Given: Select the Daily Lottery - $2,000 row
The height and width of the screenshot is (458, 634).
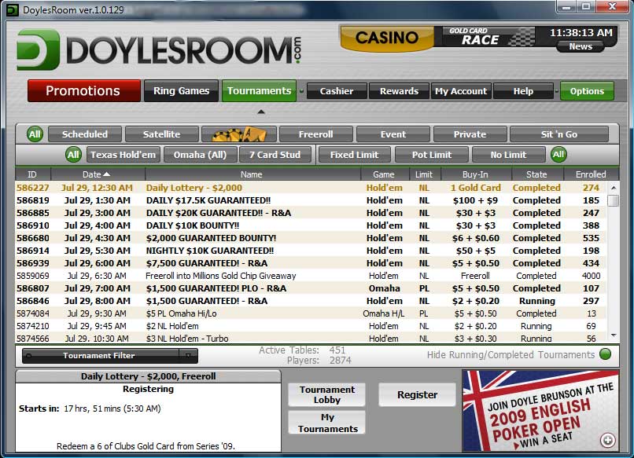Looking at the screenshot, I should click(x=311, y=188).
